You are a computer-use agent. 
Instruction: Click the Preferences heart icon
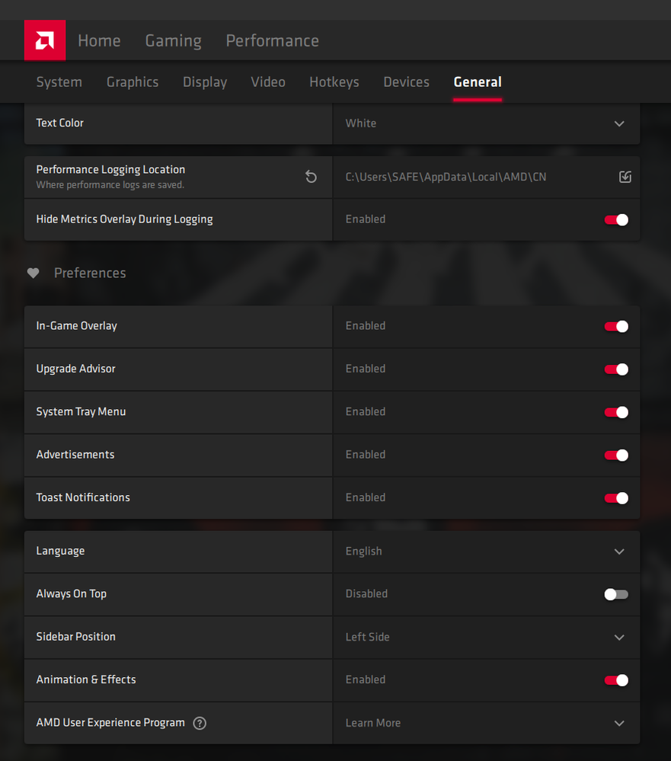[x=33, y=273]
